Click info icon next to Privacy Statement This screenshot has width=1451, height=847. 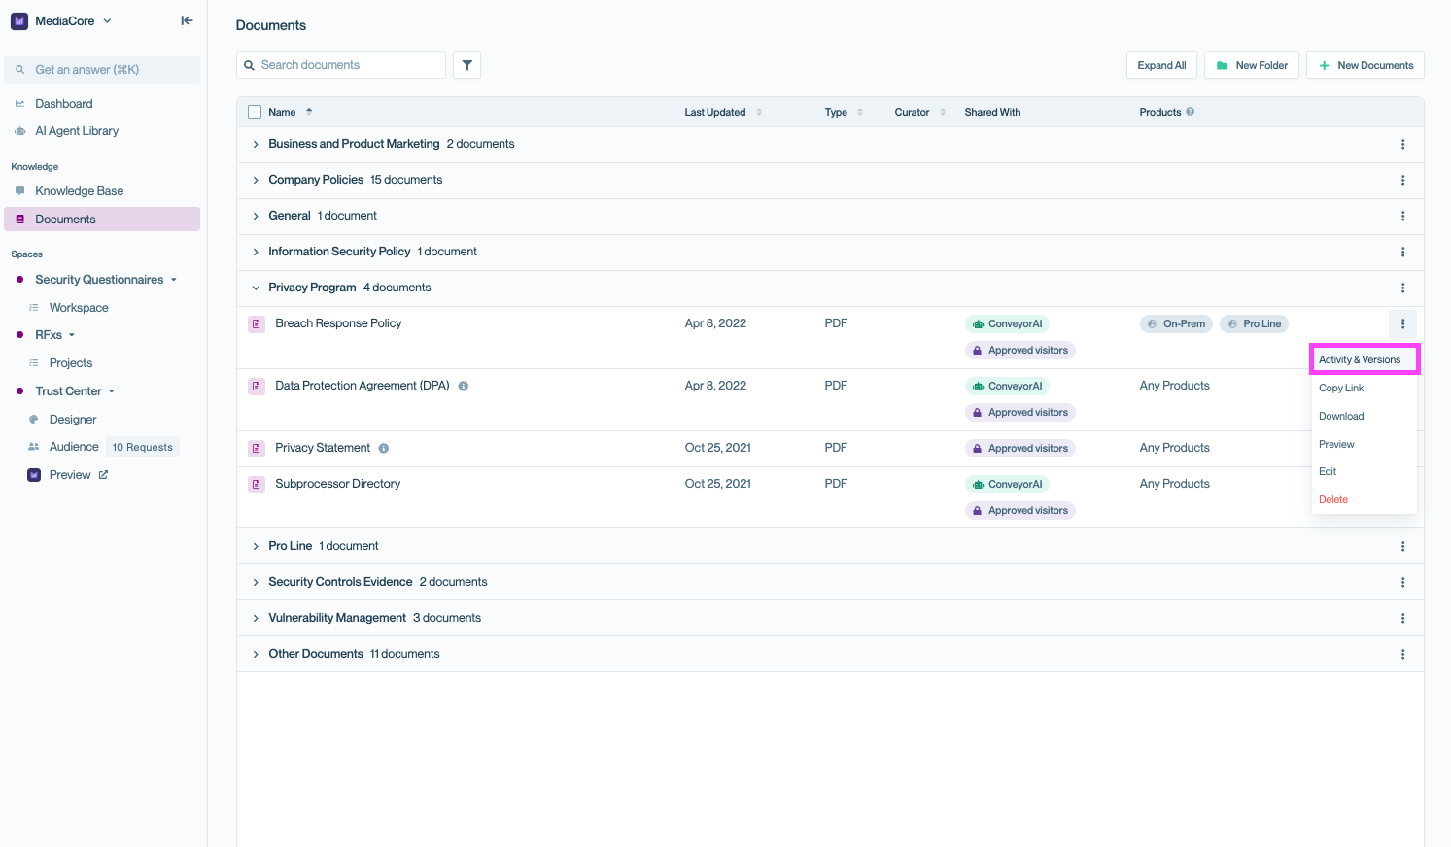point(384,449)
